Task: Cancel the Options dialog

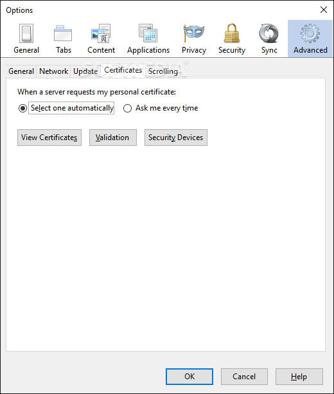Action: (244, 377)
